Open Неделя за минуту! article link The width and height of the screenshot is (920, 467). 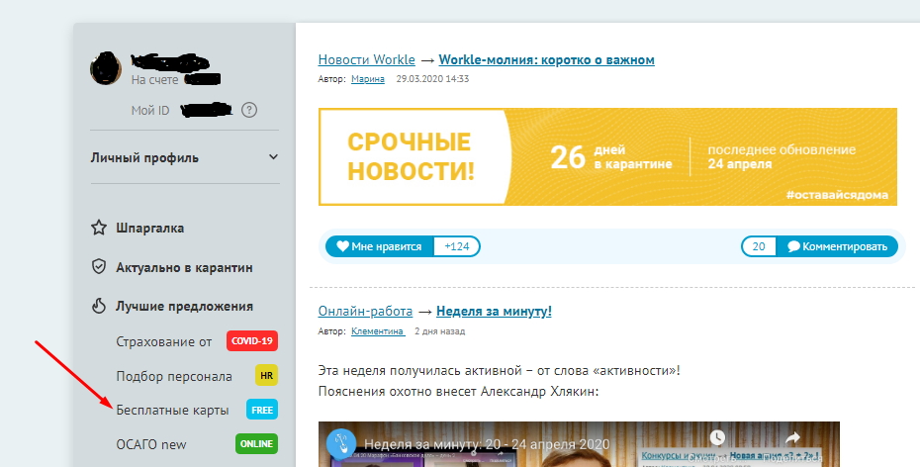pyautogui.click(x=494, y=311)
